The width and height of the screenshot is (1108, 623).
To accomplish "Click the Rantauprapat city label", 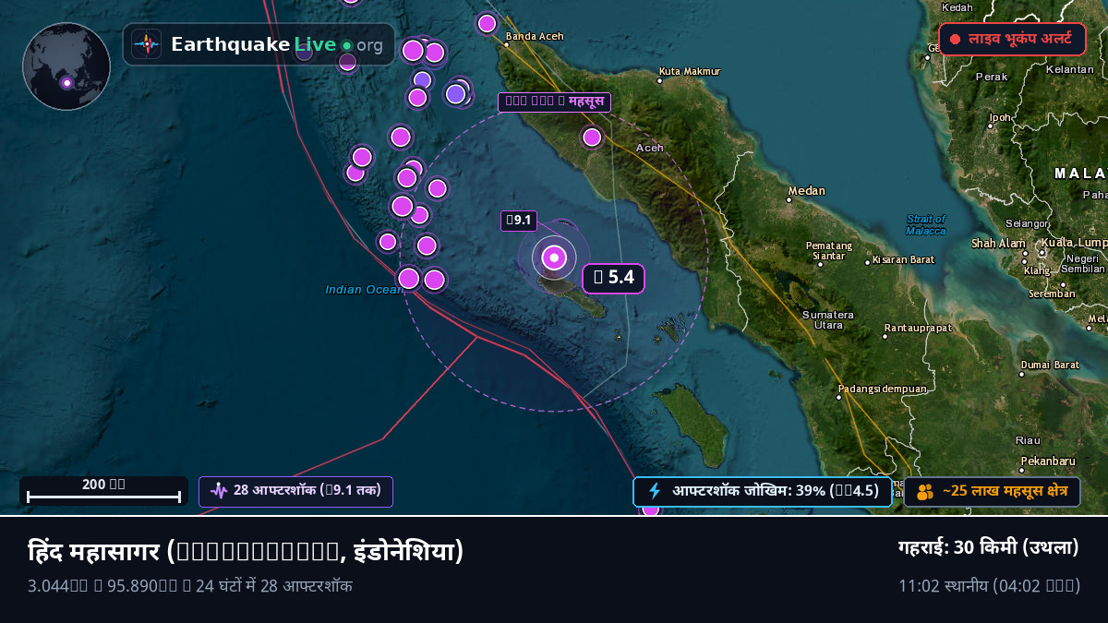I will [918, 328].
